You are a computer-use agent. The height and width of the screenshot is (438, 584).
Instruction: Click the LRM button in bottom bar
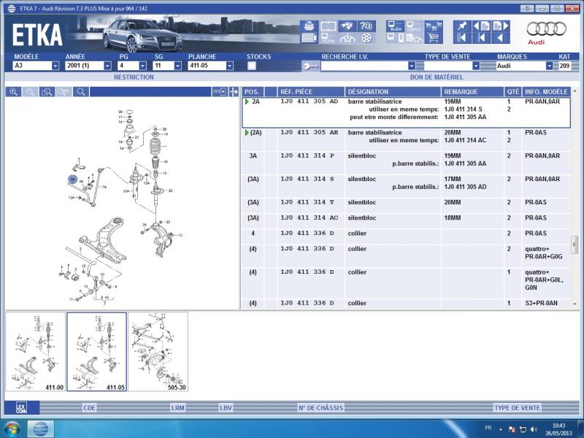click(177, 408)
